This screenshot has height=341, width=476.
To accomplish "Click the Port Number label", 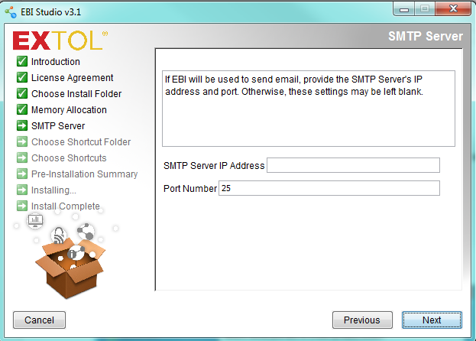I will tap(190, 189).
